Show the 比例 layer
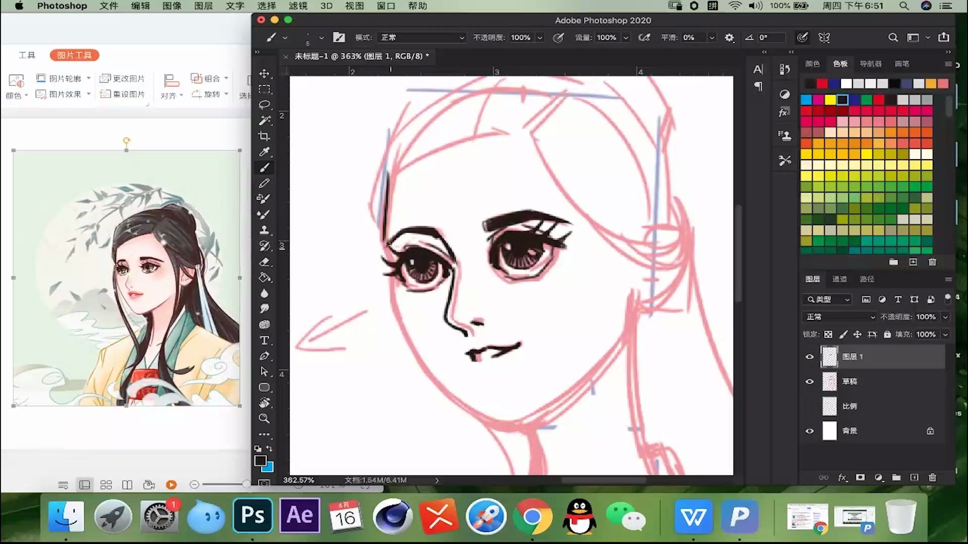The height and width of the screenshot is (544, 968). pyautogui.click(x=810, y=406)
